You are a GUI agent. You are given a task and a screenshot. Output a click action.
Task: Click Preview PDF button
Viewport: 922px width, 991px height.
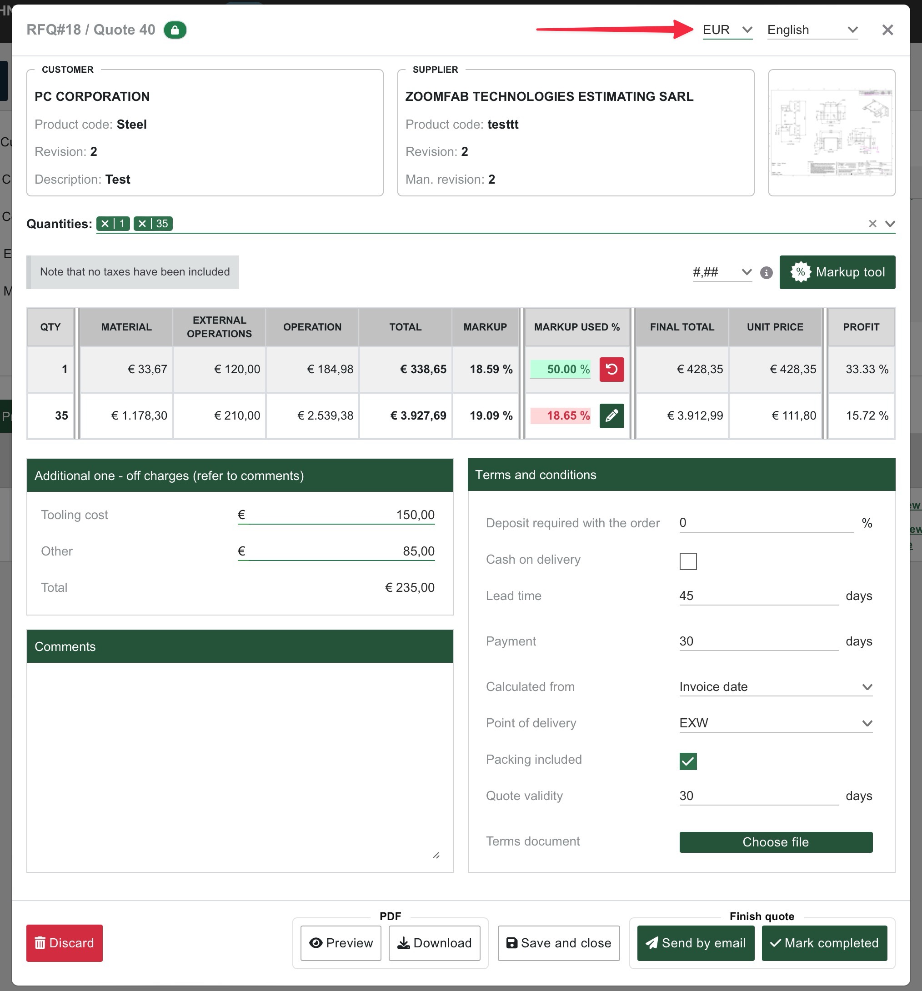click(341, 943)
